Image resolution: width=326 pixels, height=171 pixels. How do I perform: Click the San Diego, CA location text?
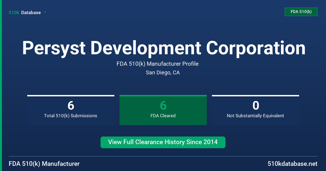163,72
